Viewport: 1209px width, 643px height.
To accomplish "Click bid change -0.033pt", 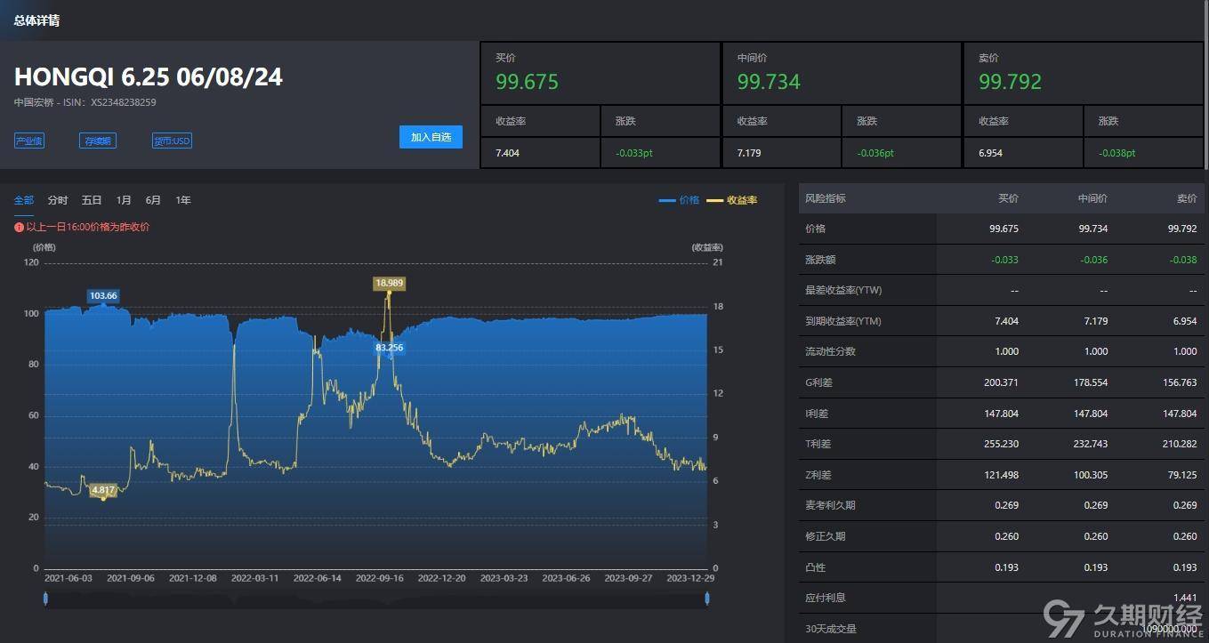I will [x=634, y=153].
